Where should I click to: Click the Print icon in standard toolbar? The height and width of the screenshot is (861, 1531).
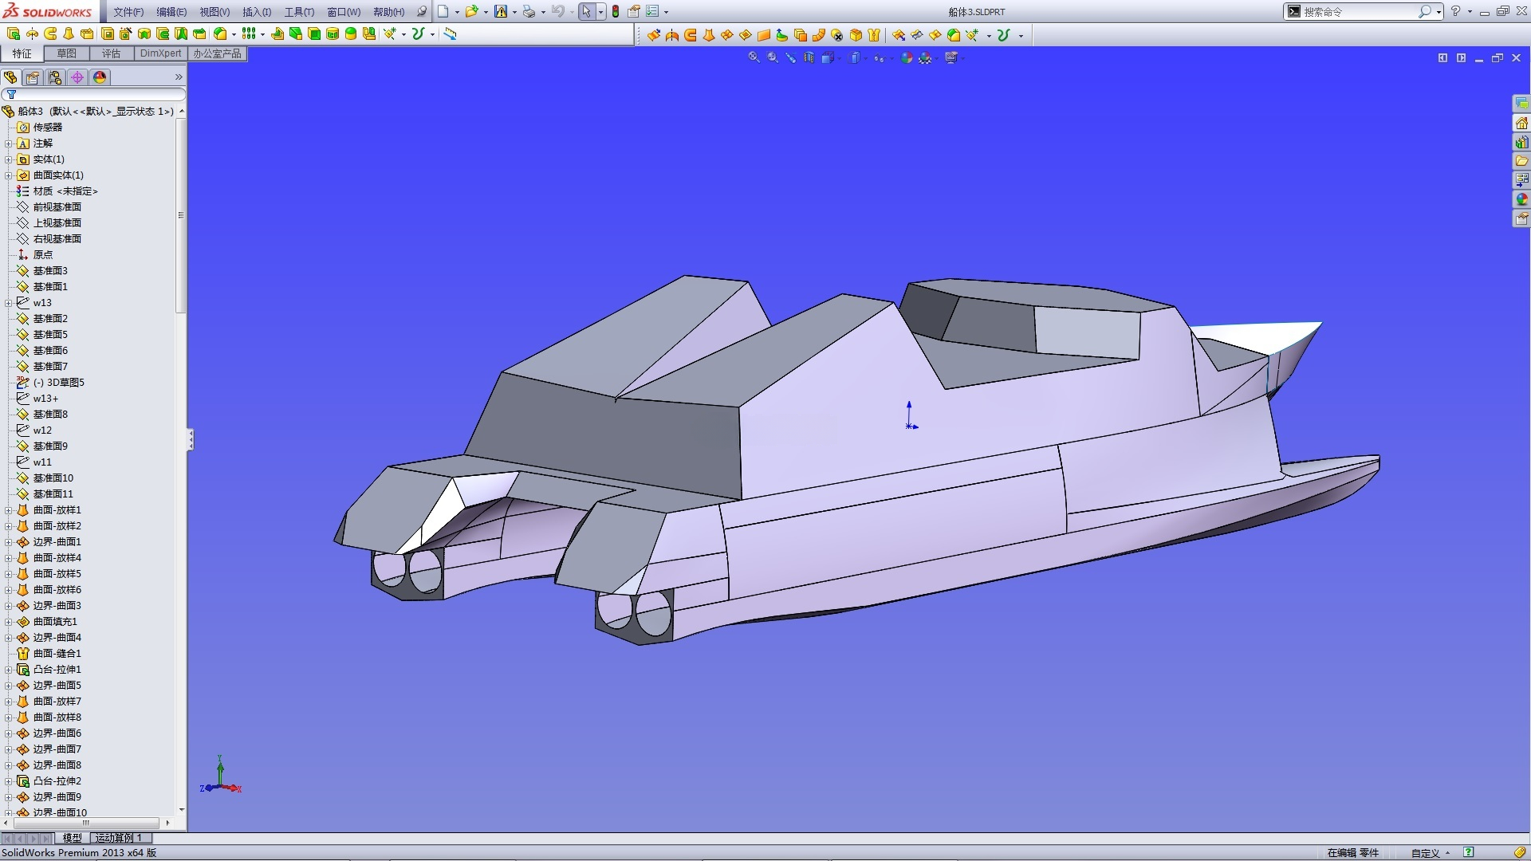[x=528, y=11]
